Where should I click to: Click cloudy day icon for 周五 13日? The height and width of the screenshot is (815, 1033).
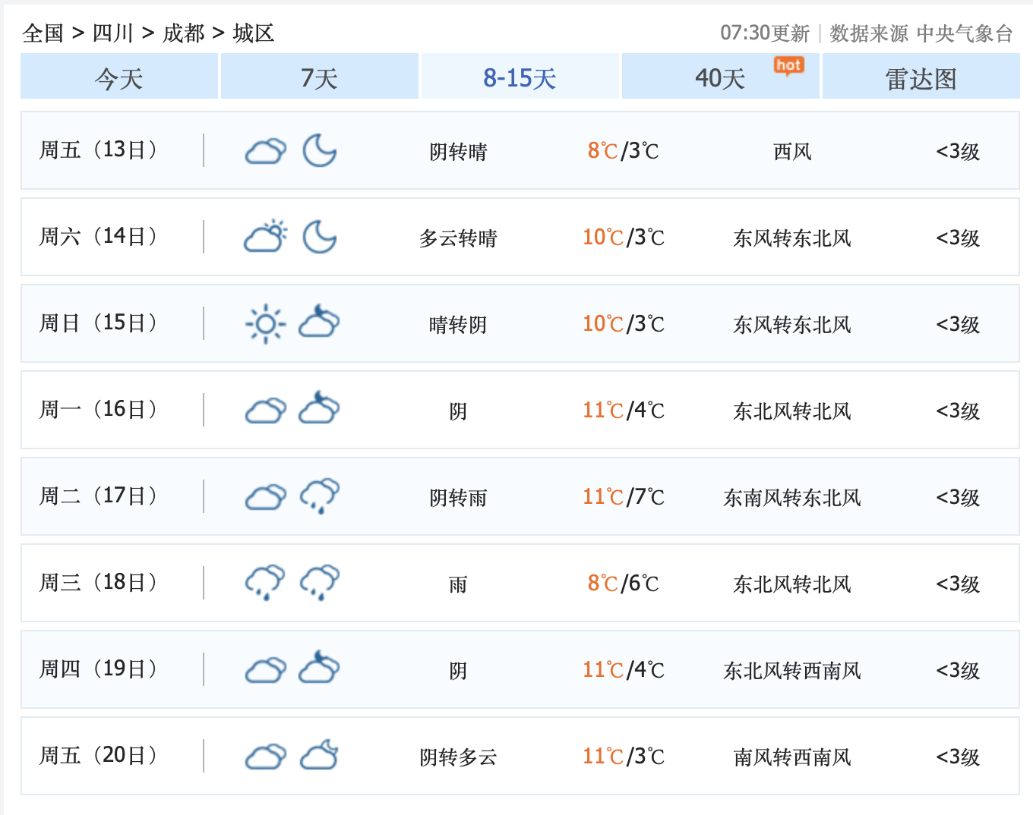click(x=266, y=151)
